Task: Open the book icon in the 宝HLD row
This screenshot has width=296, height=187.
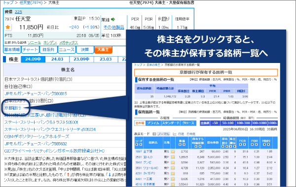Action: pyautogui.click(x=173, y=157)
